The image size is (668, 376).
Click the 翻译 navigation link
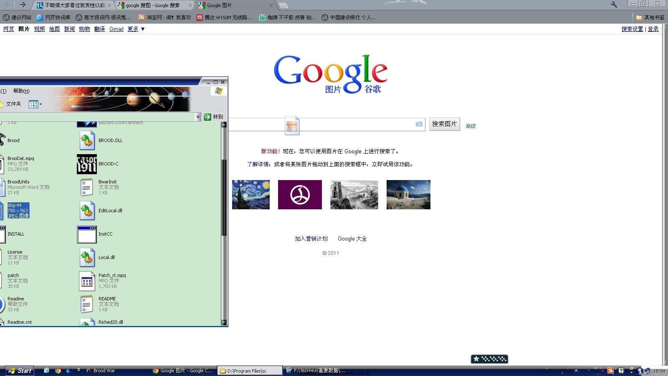[99, 29]
